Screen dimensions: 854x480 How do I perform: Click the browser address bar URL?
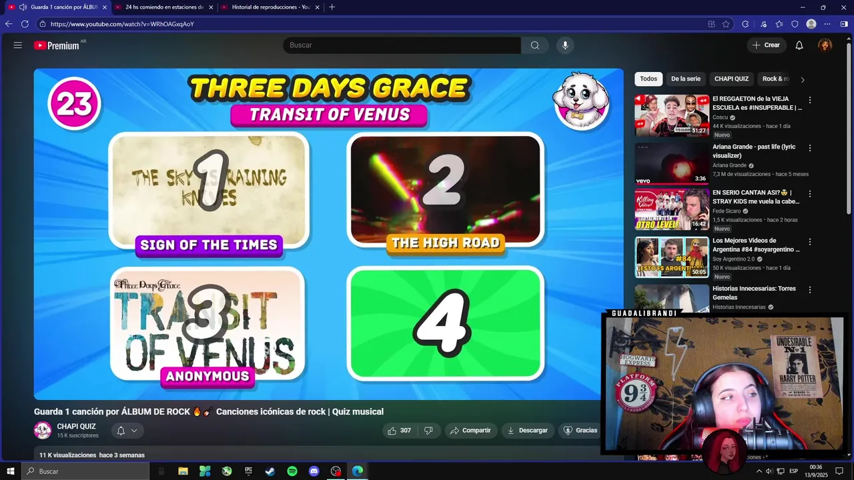[x=122, y=24]
